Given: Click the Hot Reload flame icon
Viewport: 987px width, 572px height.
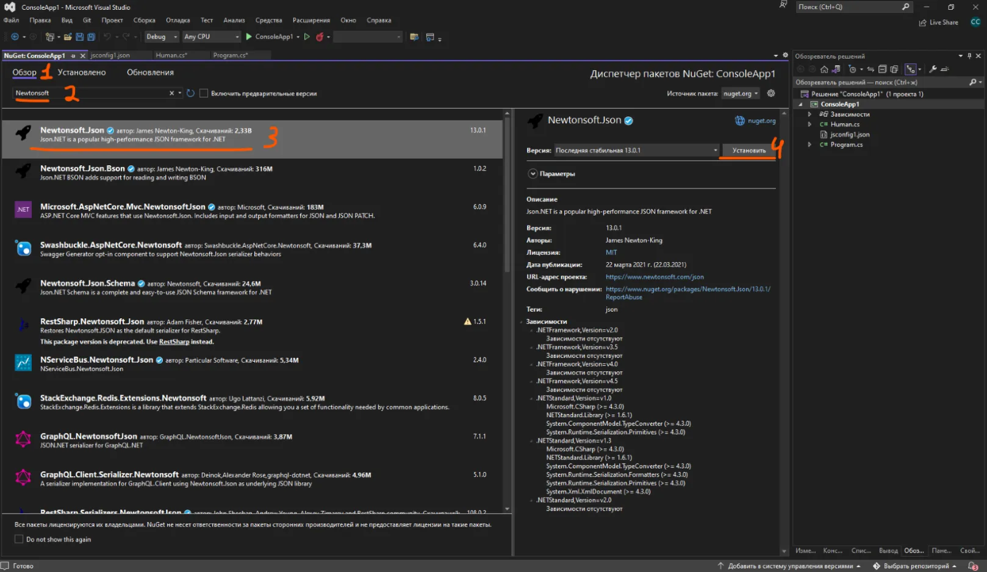Looking at the screenshot, I should (319, 37).
